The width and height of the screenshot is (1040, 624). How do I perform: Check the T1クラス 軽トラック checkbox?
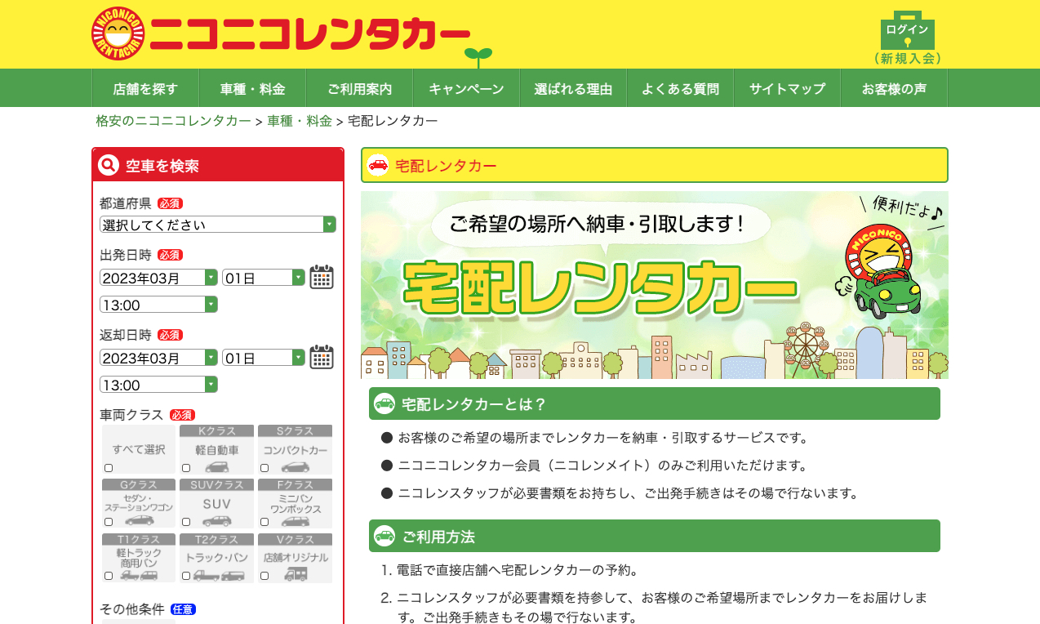(x=109, y=576)
